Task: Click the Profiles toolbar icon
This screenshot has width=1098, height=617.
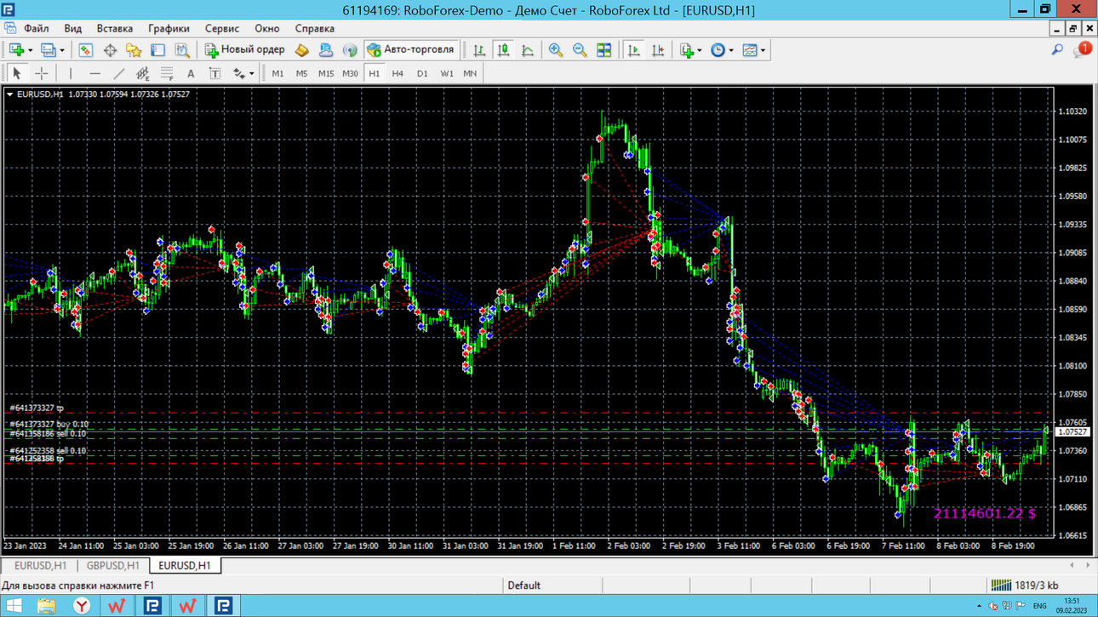Action: tap(48, 50)
